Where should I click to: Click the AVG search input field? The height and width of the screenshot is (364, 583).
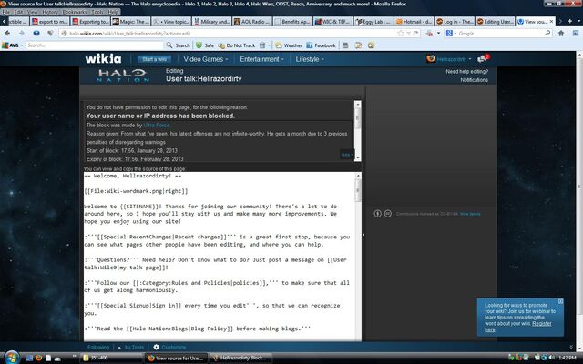95,45
